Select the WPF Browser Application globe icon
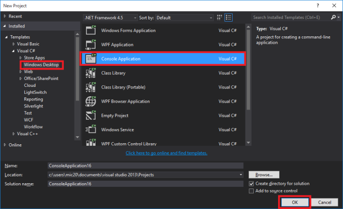The image size is (343, 209). point(91,101)
